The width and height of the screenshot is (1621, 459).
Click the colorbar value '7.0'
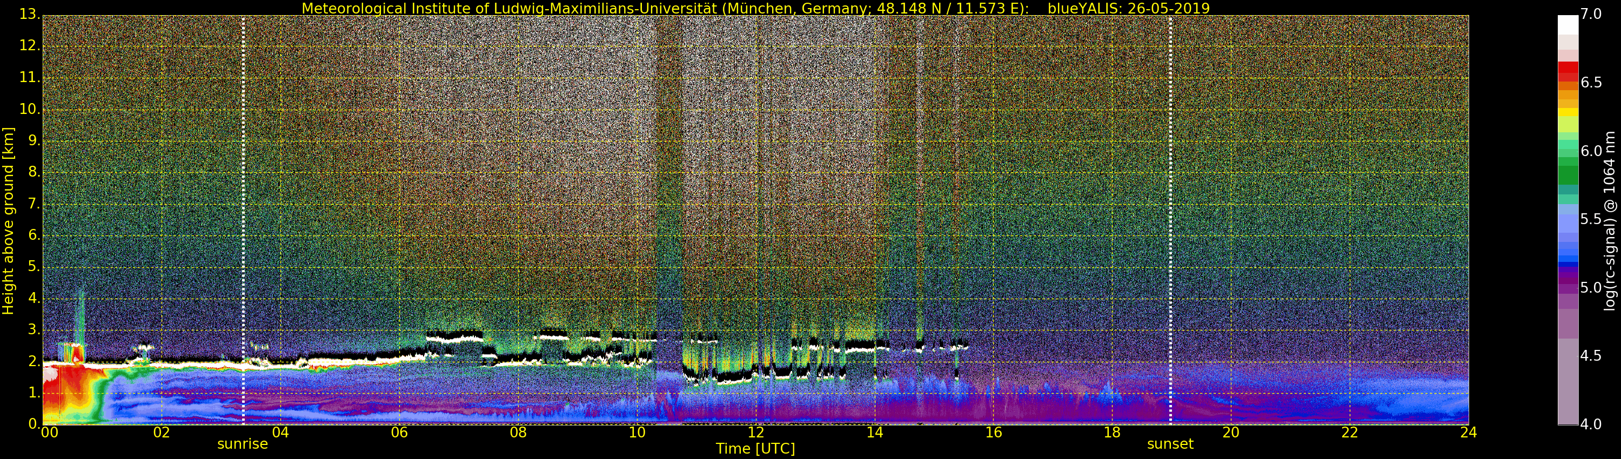[1591, 15]
